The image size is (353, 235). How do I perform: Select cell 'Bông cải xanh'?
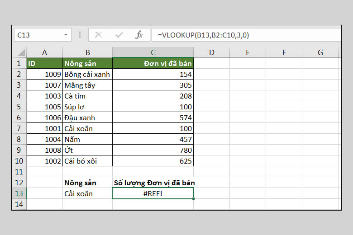pyautogui.click(x=88, y=74)
